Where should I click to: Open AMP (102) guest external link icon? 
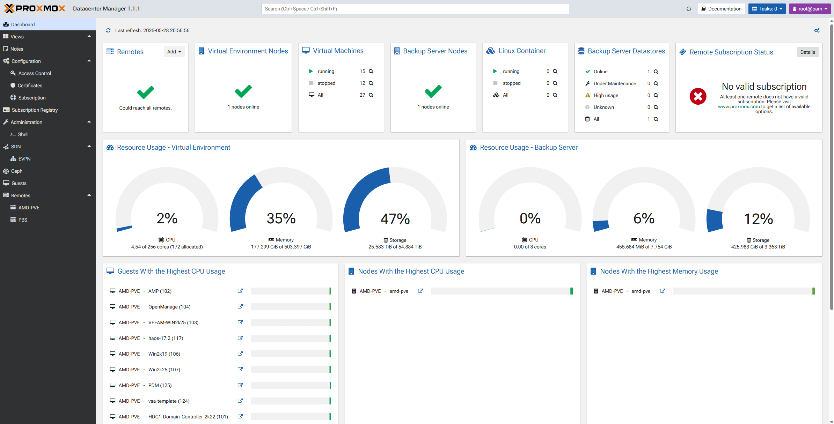pyautogui.click(x=240, y=291)
